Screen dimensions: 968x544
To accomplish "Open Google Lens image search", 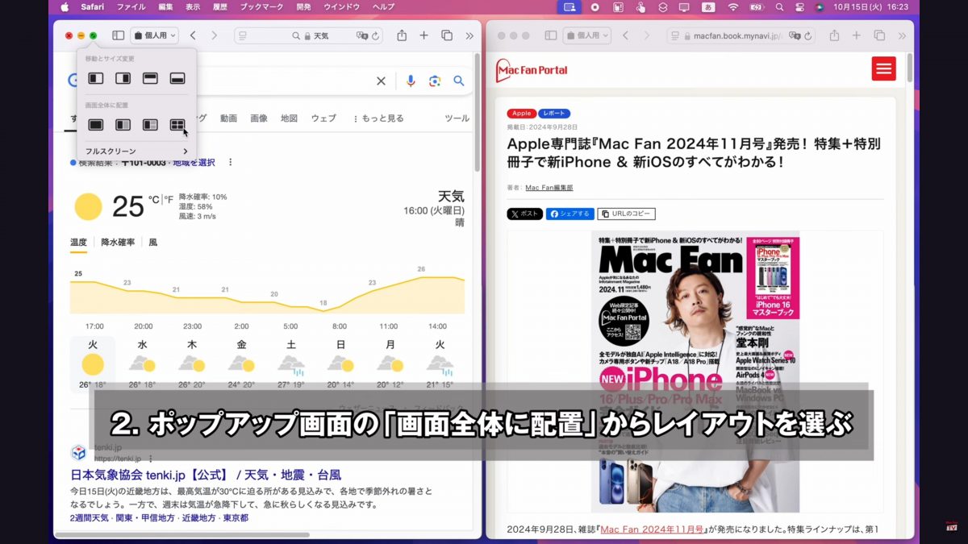I will [x=435, y=81].
